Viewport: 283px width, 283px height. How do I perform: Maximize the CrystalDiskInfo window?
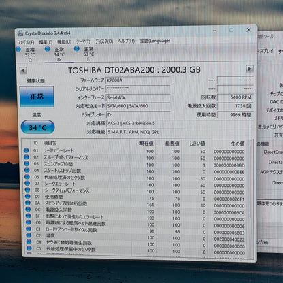pyautogui.click(x=231, y=30)
